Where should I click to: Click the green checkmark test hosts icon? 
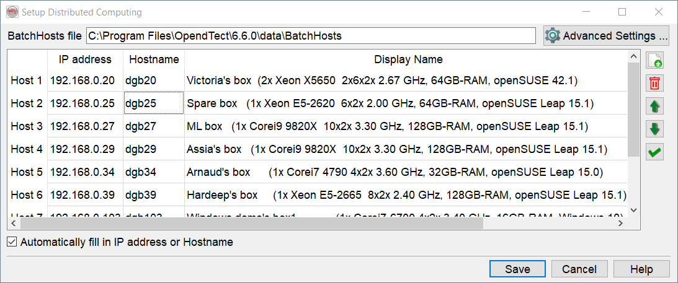[654, 152]
